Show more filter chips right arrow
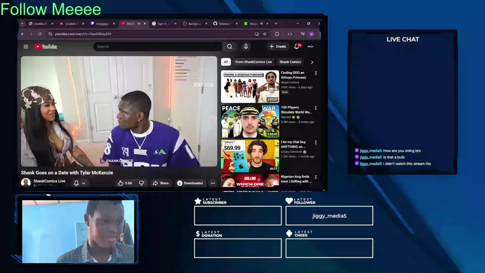Image resolution: width=485 pixels, height=273 pixels. click(312, 62)
